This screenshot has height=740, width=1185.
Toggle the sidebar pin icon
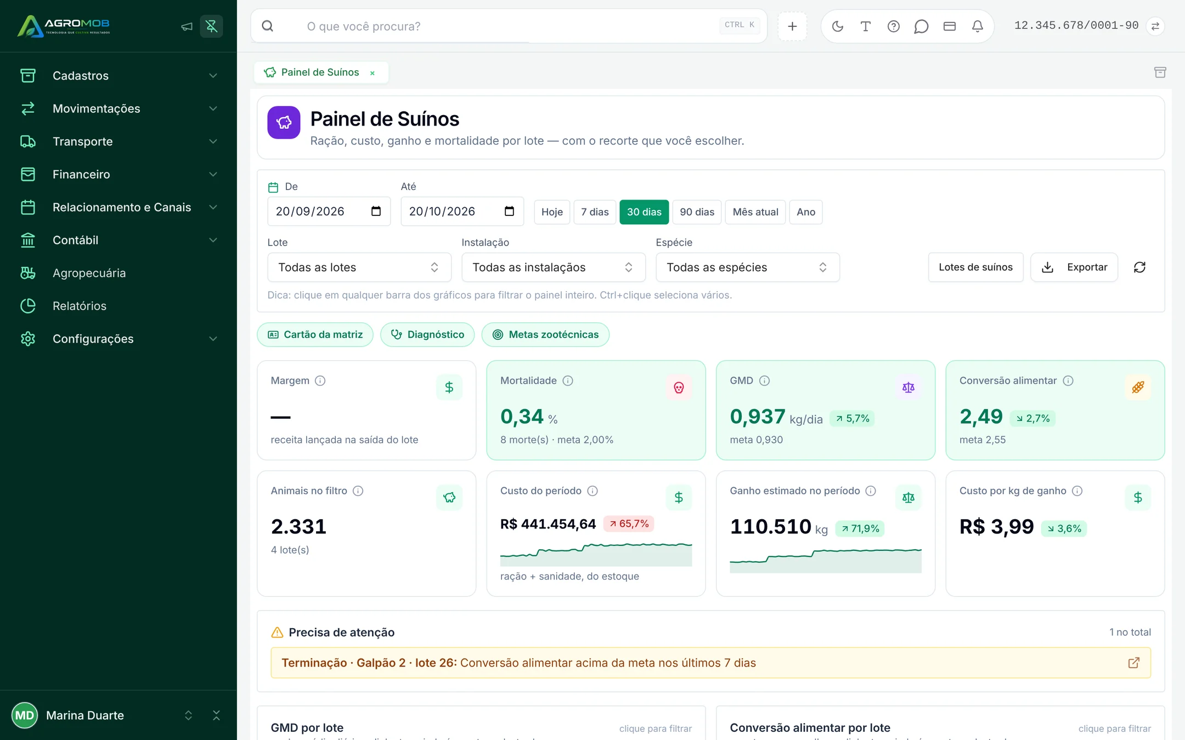[212, 26]
